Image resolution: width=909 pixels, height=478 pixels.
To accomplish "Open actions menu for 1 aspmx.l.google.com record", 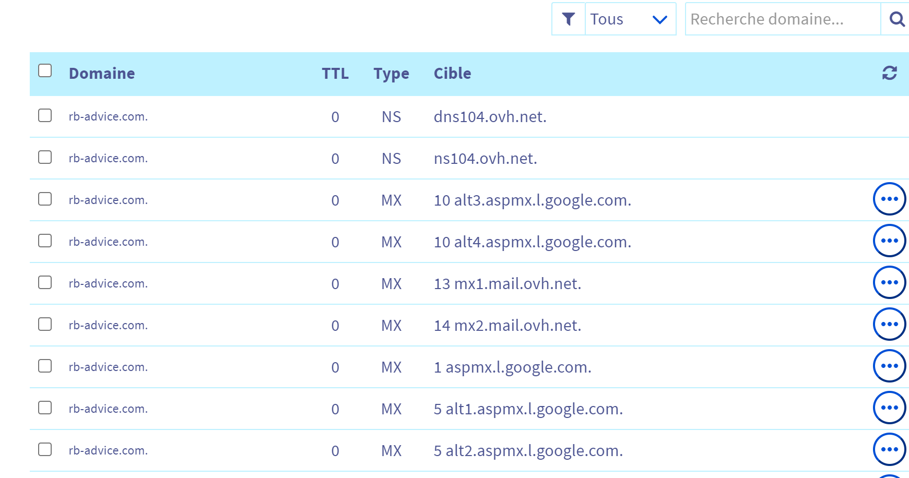I will coord(889,366).
